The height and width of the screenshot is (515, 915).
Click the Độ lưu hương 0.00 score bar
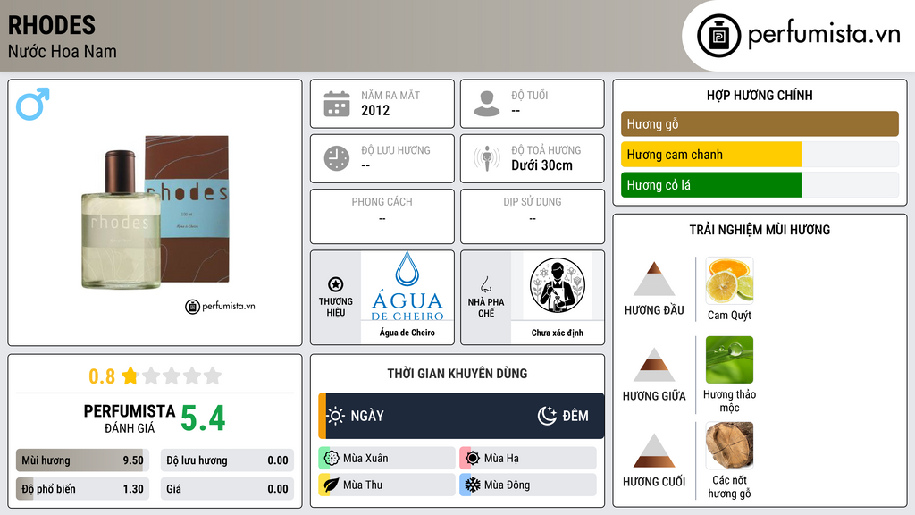227,460
